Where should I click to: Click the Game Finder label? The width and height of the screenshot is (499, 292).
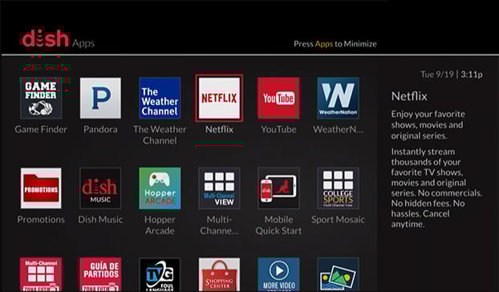coord(41,129)
